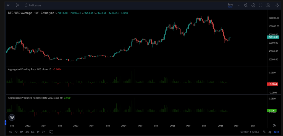Click the TradingView logo
This screenshot has height=136, width=283.
(12, 117)
